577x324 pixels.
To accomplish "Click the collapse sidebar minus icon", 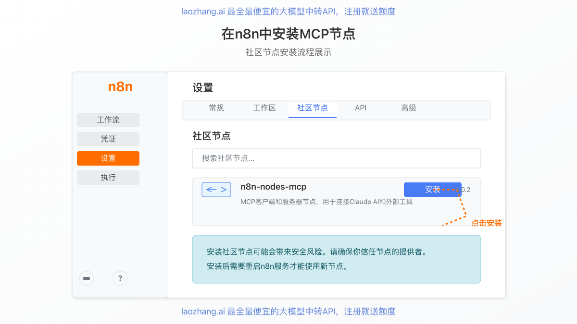I will pos(87,278).
